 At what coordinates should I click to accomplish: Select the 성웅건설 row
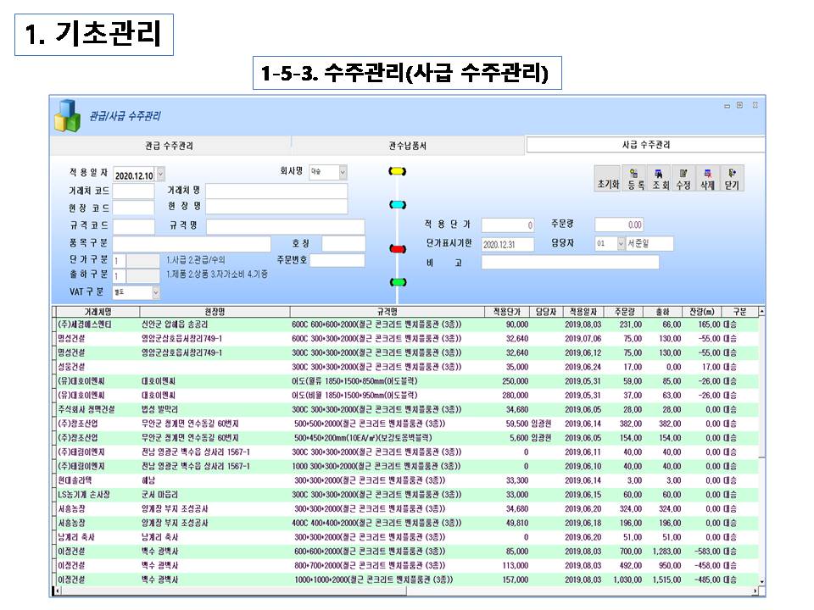(406, 367)
